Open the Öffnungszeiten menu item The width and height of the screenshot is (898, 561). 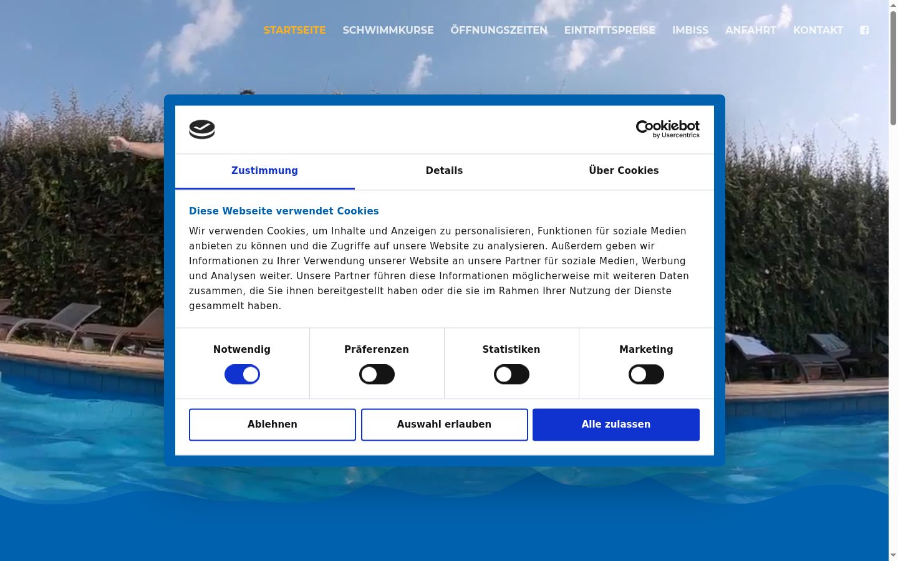click(x=499, y=30)
